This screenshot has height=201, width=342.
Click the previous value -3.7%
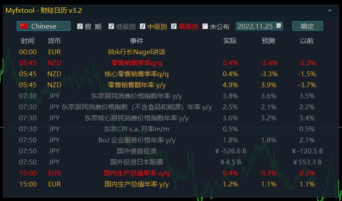(307, 85)
